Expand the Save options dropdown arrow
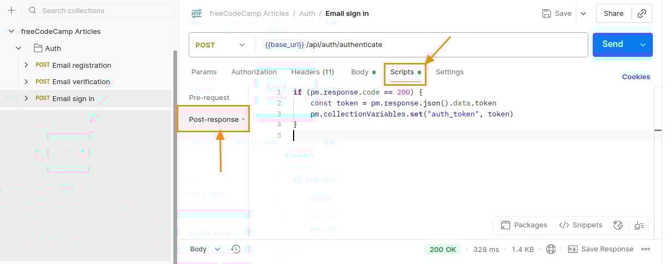 click(583, 14)
